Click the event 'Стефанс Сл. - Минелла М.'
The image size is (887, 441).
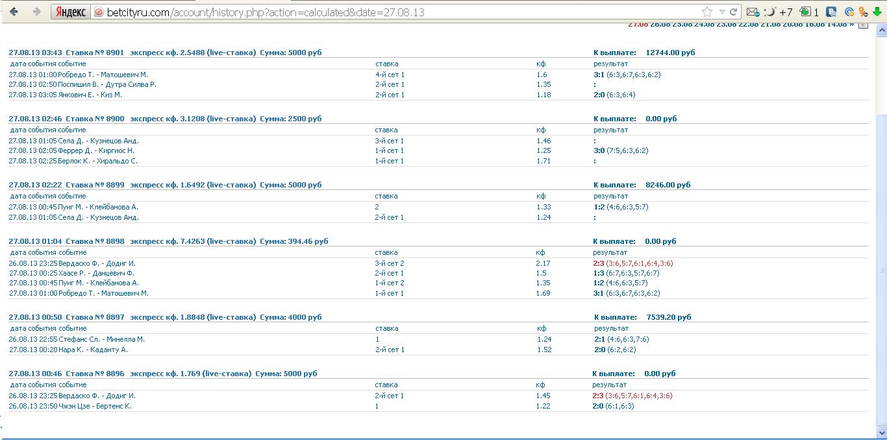click(101, 339)
